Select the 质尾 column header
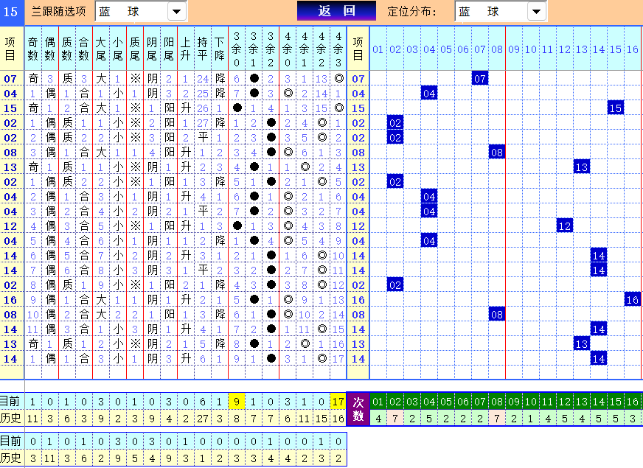This screenshot has height=468, width=643. point(134,49)
